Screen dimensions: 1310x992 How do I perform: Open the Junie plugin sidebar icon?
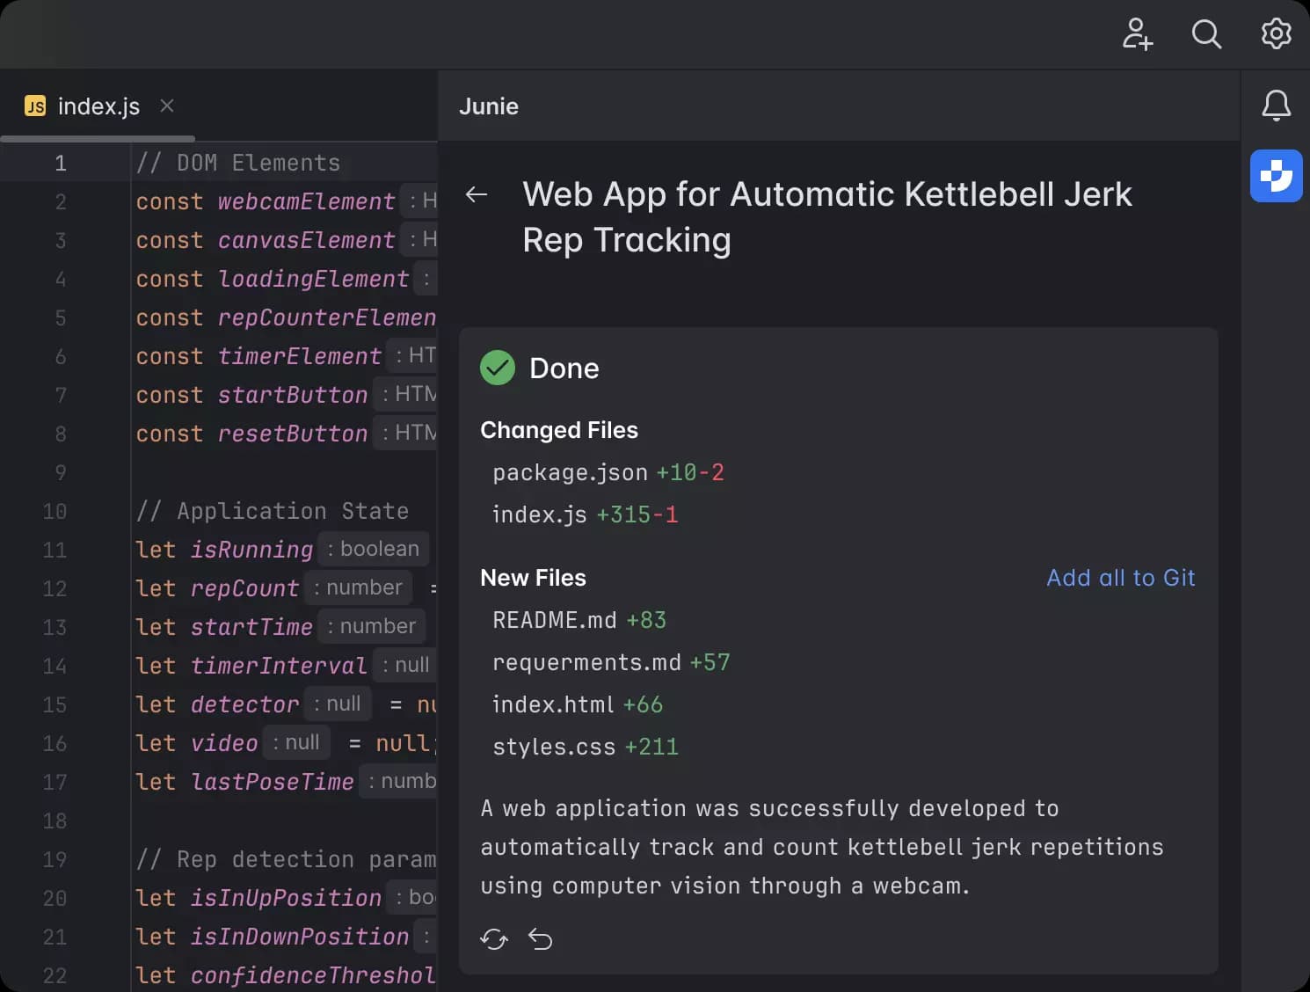[1276, 176]
